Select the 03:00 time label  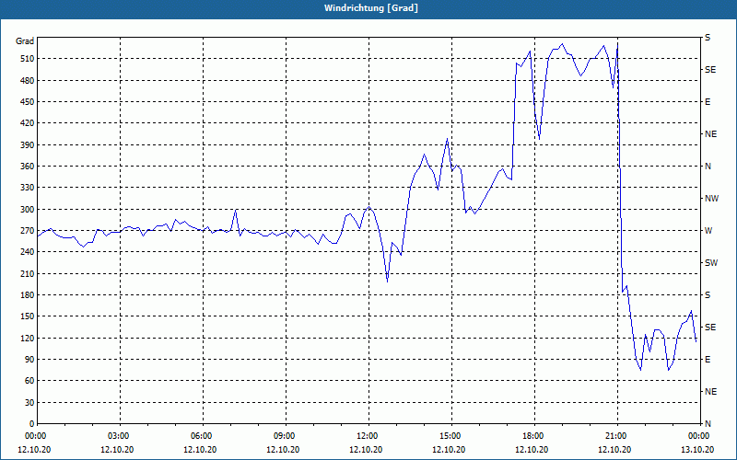[121, 436]
